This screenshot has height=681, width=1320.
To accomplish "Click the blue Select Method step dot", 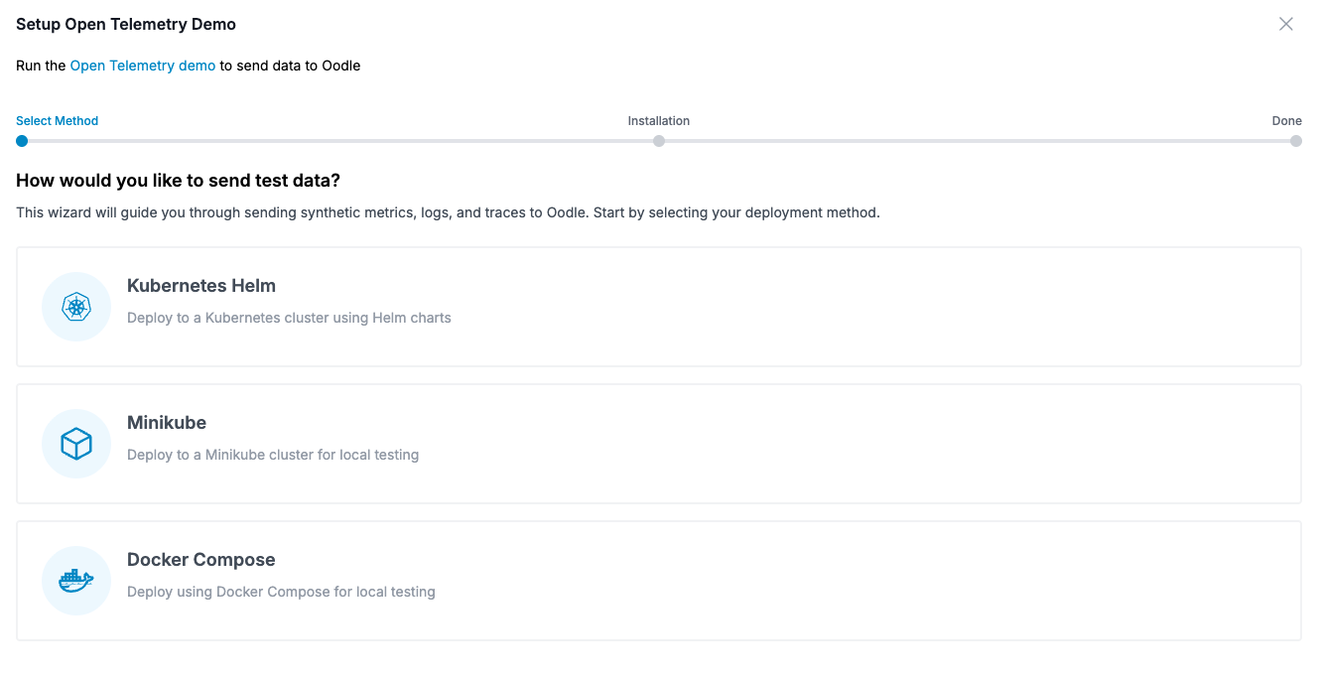I will point(22,141).
